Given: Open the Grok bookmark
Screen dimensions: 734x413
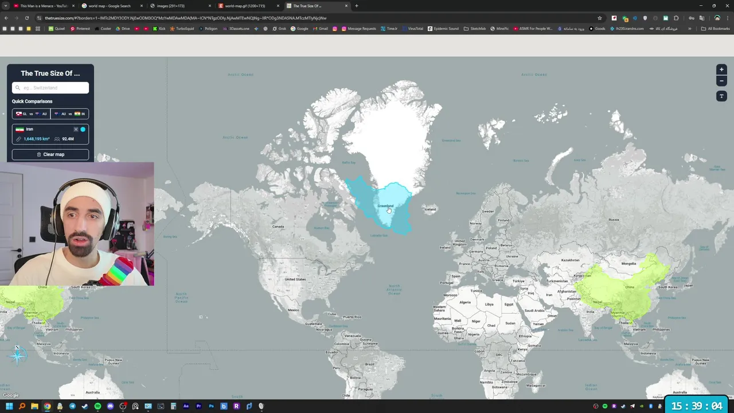Looking at the screenshot, I should click(279, 29).
